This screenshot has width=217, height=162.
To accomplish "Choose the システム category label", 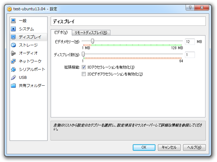I will pyautogui.click(x=26, y=29).
